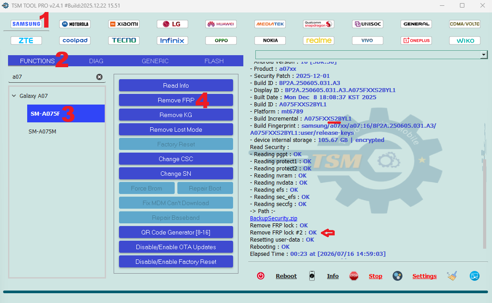This screenshot has width=492, height=303.
Task: Select the MediaTek chipset logo
Action: [x=270, y=24]
